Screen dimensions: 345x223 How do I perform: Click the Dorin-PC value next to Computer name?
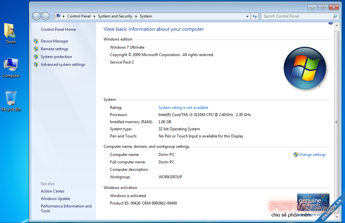click(x=166, y=155)
